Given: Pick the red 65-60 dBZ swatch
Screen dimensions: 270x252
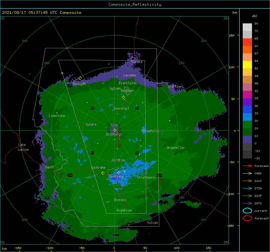Looking at the screenshot, I should pyautogui.click(x=247, y=42).
